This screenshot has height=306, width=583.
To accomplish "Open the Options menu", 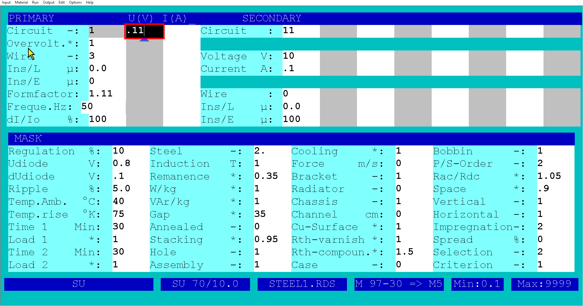I will (x=75, y=2).
